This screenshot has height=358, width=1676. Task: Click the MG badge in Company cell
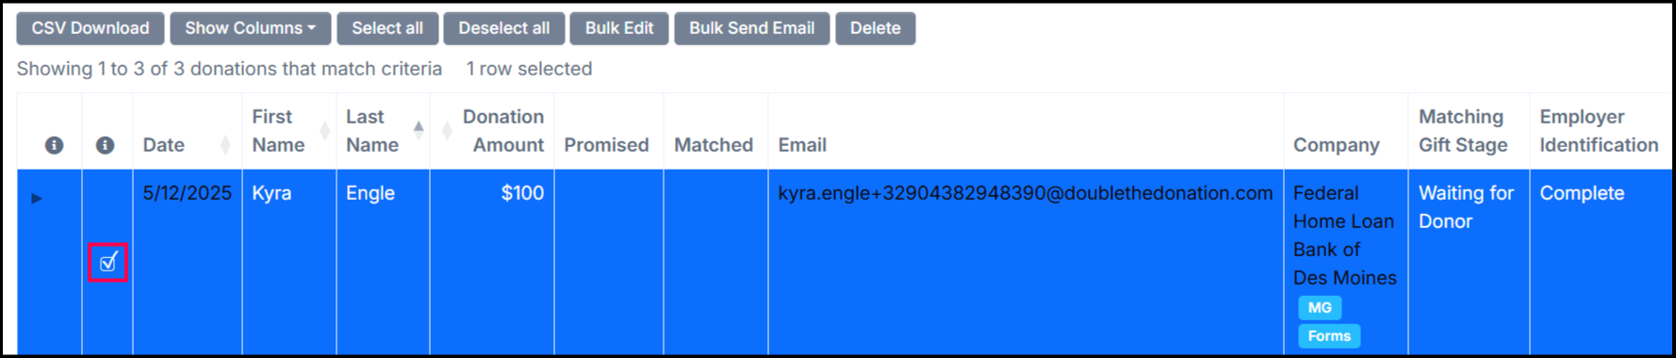click(1320, 308)
